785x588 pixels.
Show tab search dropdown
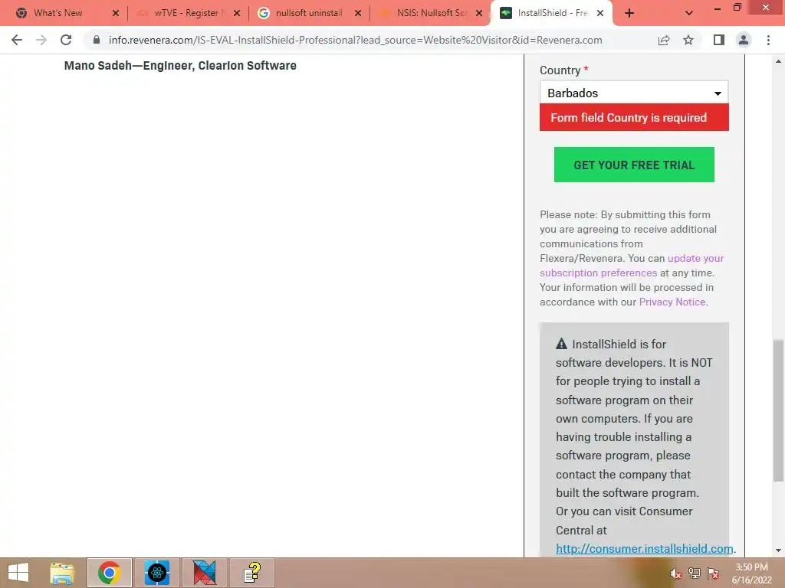(689, 13)
